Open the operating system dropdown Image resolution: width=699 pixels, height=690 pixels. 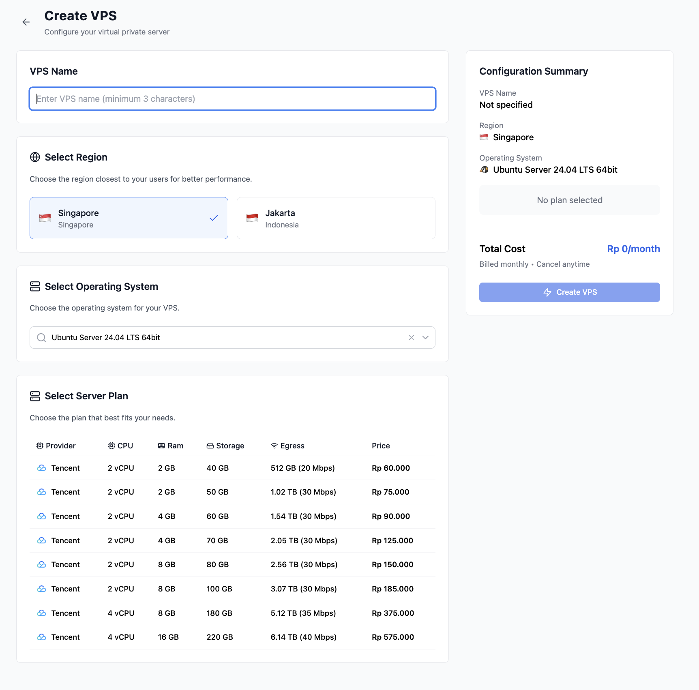point(425,337)
